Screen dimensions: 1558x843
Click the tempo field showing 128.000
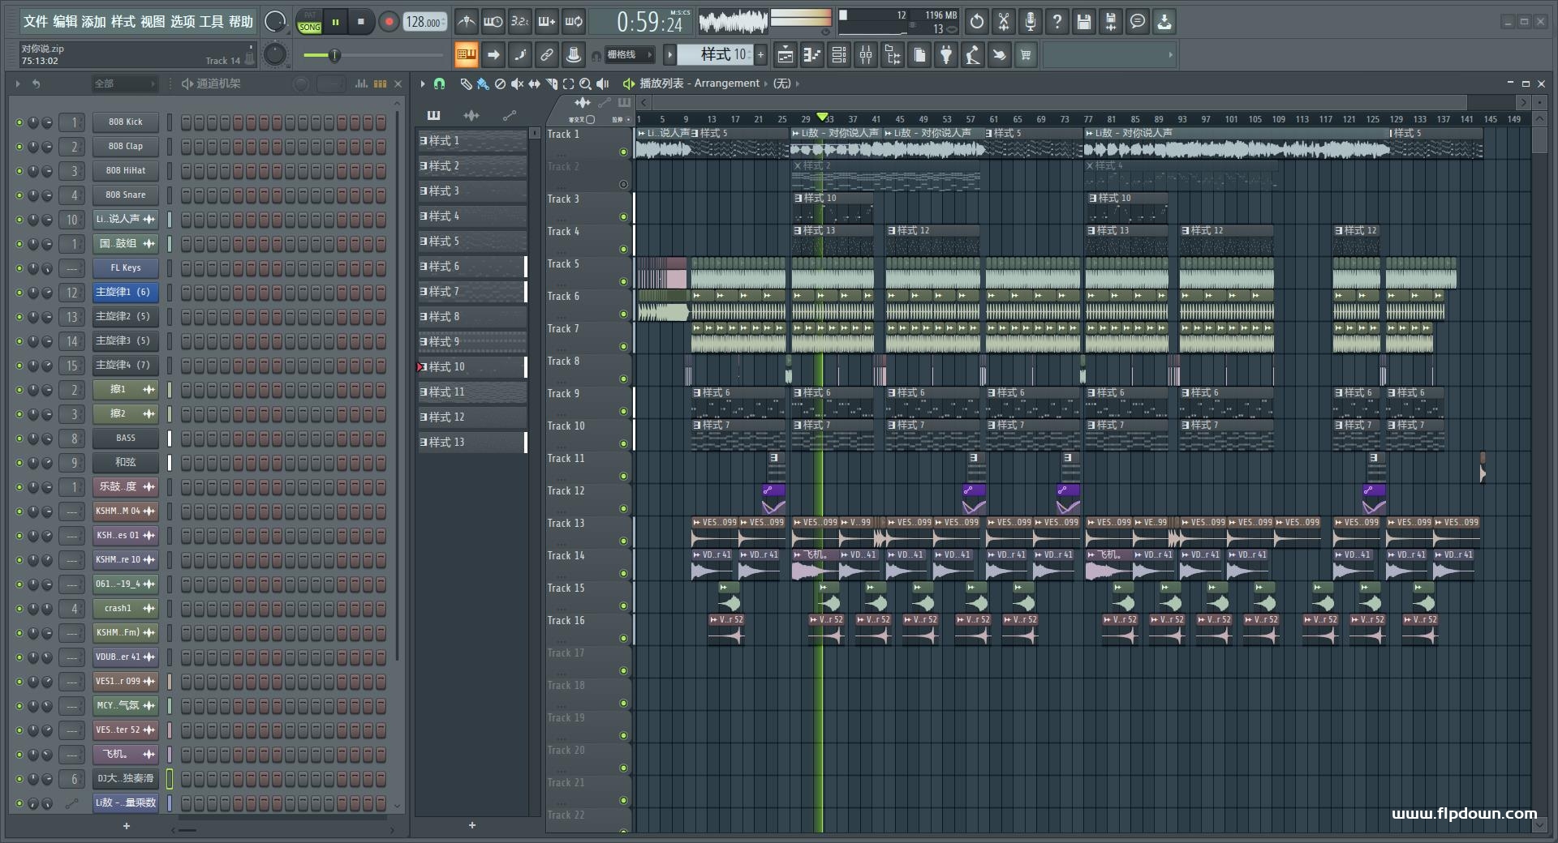[x=424, y=22]
